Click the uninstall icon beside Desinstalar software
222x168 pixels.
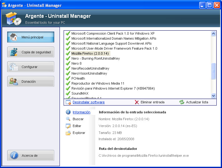pos(68,102)
